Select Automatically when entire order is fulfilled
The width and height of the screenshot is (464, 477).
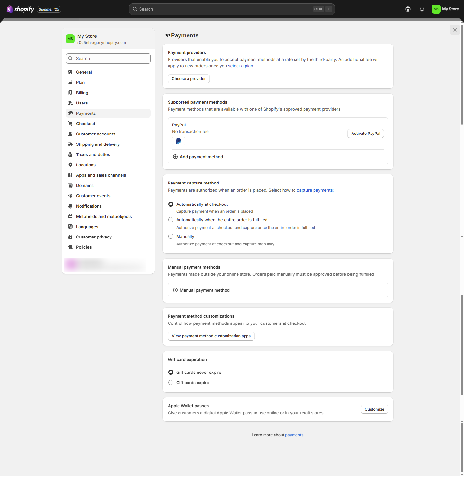(171, 220)
